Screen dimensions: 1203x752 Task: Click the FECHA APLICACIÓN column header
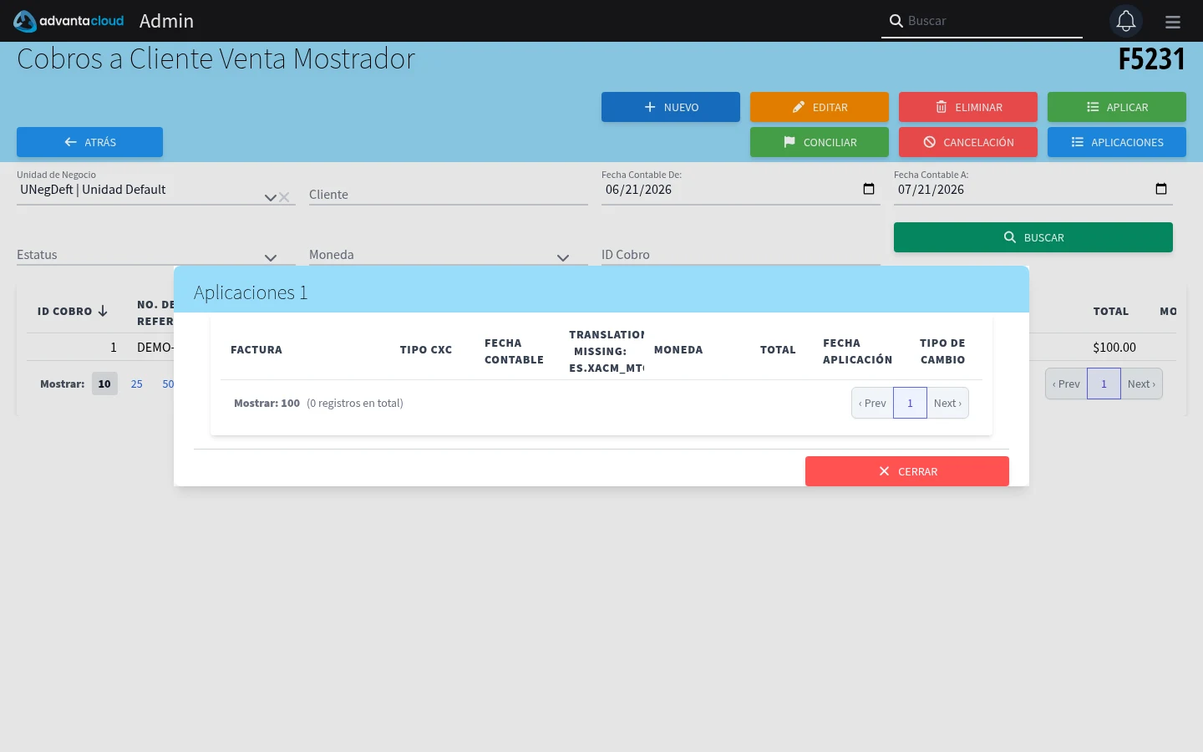[x=857, y=351]
